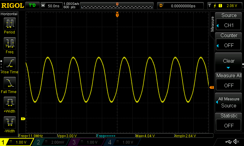
Task: Select the -Width measurement icon
Action: point(9,123)
